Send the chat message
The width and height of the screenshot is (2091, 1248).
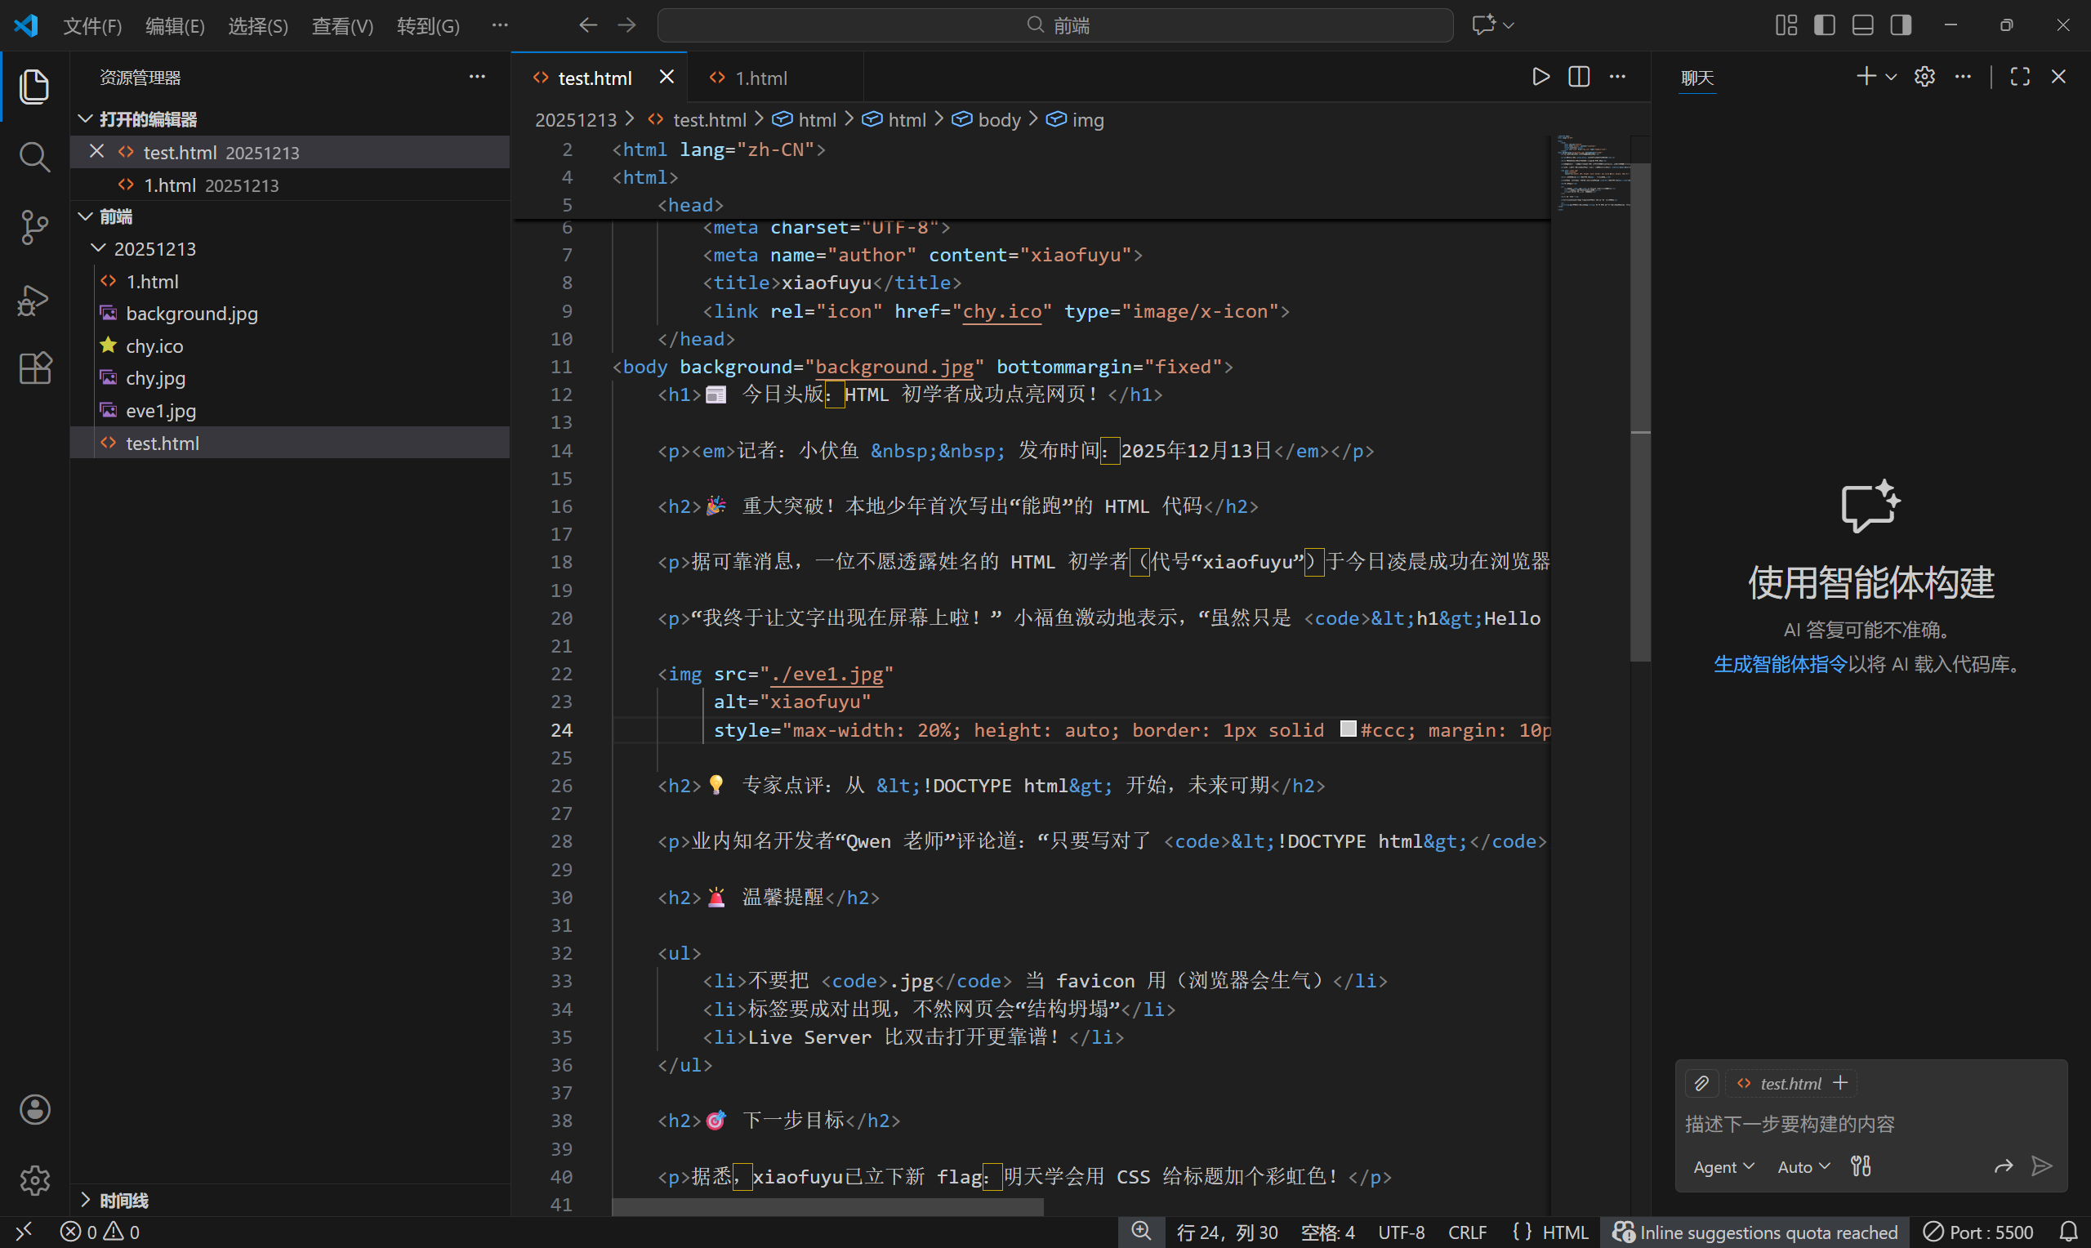coord(2041,1166)
